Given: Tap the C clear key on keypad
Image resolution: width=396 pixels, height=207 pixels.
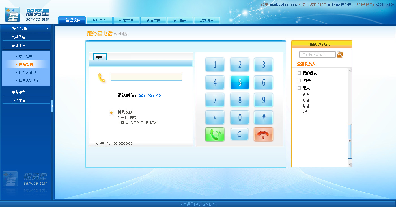Looking at the screenshot, I should coord(239,134).
